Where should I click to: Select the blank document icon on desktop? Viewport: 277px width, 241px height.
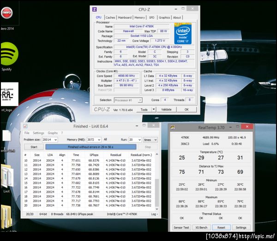pyautogui.click(x=7, y=135)
